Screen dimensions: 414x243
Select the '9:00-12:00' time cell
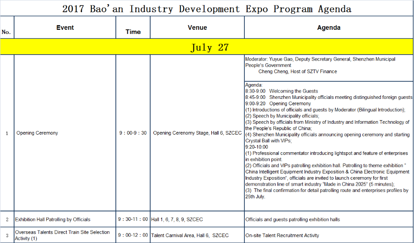[x=133, y=235]
